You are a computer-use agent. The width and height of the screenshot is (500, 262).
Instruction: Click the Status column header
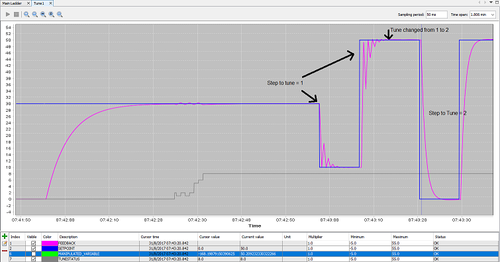click(466, 237)
